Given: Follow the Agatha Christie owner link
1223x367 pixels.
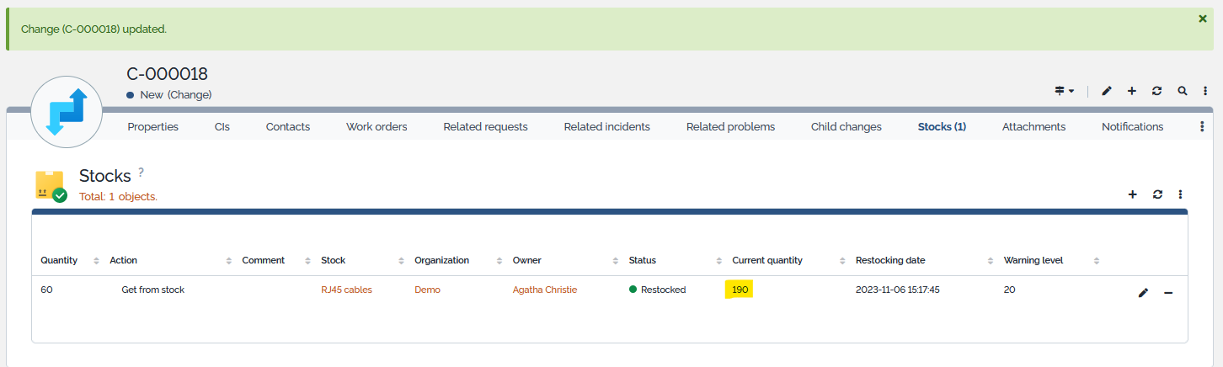Looking at the screenshot, I should [544, 290].
